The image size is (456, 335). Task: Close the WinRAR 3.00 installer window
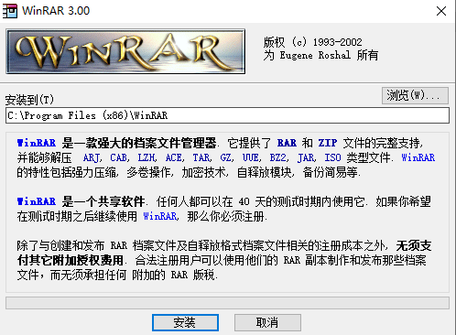click(x=441, y=11)
